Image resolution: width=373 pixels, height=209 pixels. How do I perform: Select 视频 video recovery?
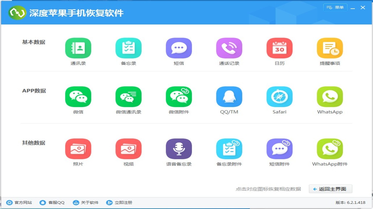click(x=128, y=149)
